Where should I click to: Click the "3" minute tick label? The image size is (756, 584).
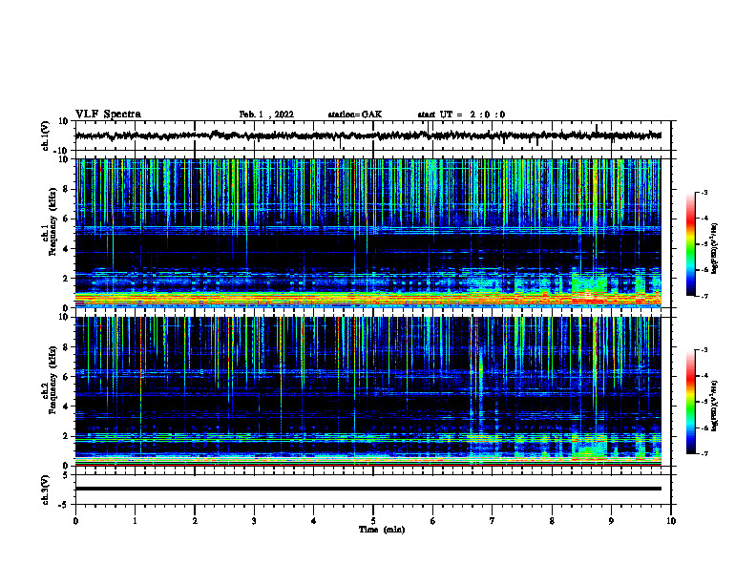[x=254, y=521]
